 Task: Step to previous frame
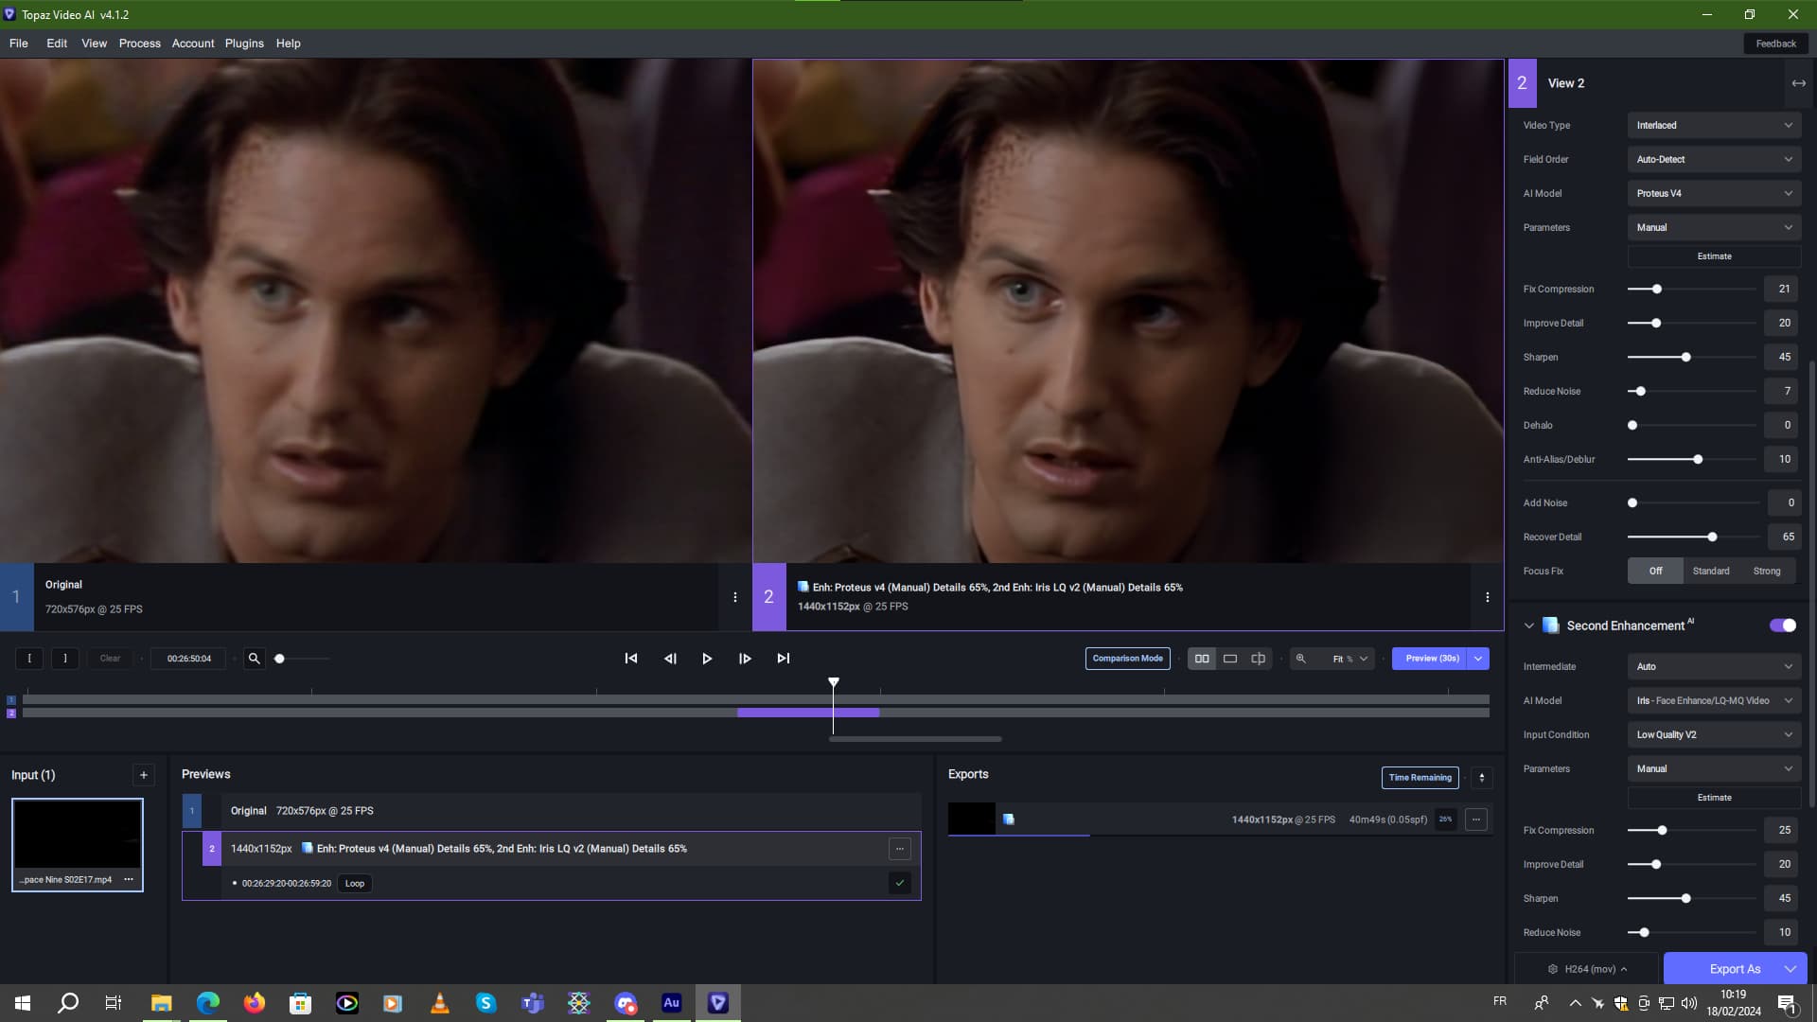click(x=670, y=659)
